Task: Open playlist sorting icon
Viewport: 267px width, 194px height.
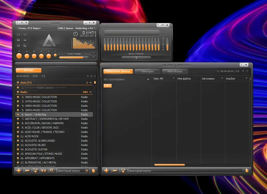Action: coord(44,171)
